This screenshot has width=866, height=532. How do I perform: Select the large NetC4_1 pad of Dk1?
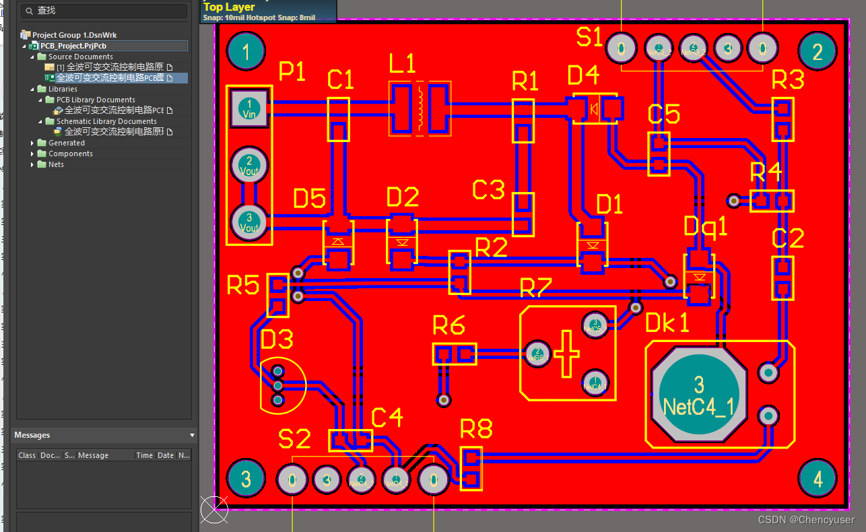click(698, 395)
